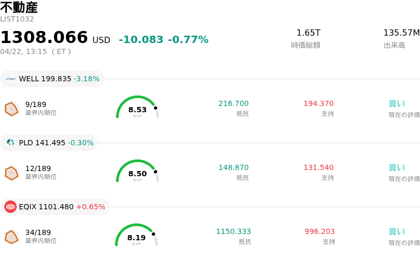This screenshot has width=420, height=256.
Task: Click the WELL company logo icon
Action: pyautogui.click(x=11, y=79)
